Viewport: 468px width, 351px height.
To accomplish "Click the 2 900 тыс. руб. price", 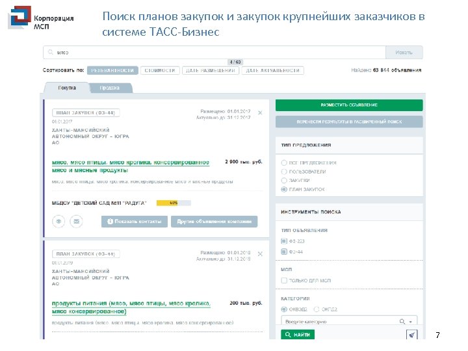I will [244, 162].
